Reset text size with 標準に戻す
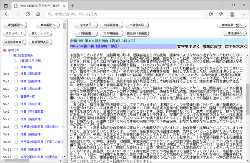Viewport: 250px width, 163px height. tap(212, 47)
